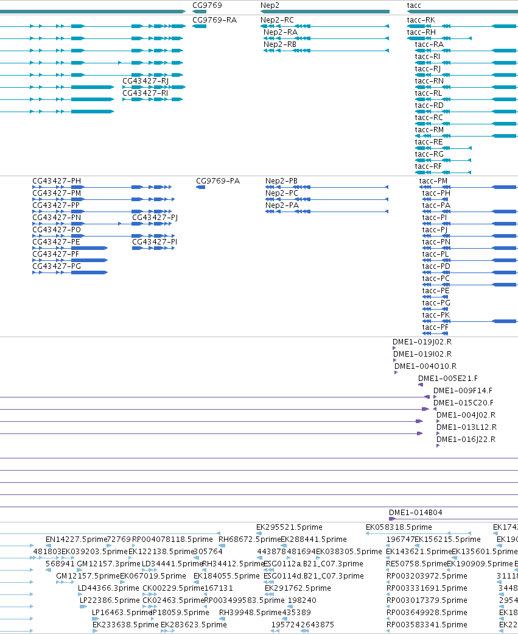Screen dimensions: 518x634
Task: Click the CG43427-PN protein label
Action: (x=57, y=217)
